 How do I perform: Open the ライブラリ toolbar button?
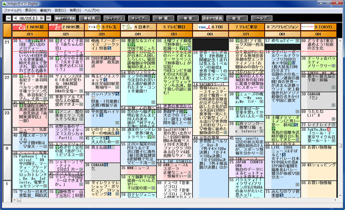click(114, 18)
